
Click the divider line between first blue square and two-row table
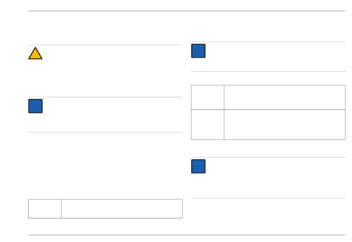pyautogui.click(x=268, y=71)
